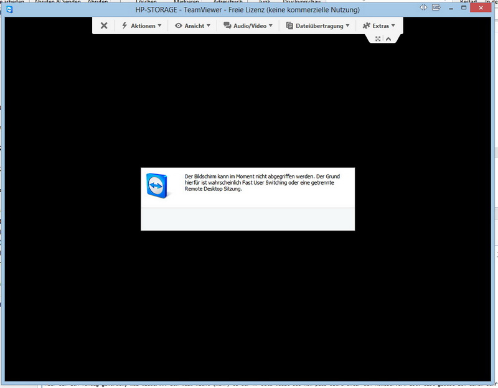Open the Extras menu
Screen dimensions: 498x388
pyautogui.click(x=378, y=25)
